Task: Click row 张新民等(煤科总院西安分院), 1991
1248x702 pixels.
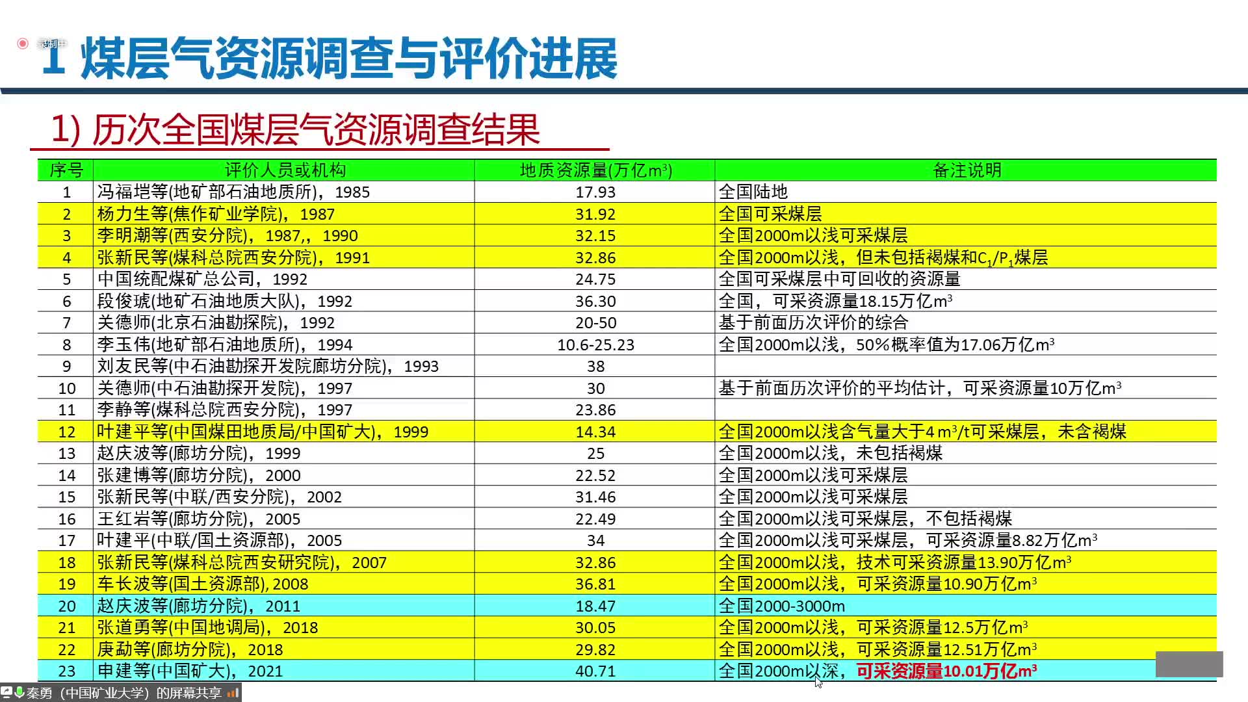Action: tap(627, 257)
